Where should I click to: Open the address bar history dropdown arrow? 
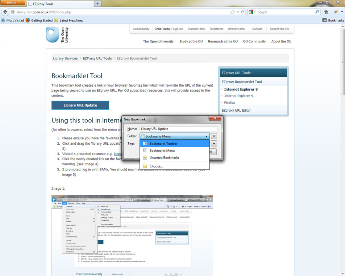point(238,12)
